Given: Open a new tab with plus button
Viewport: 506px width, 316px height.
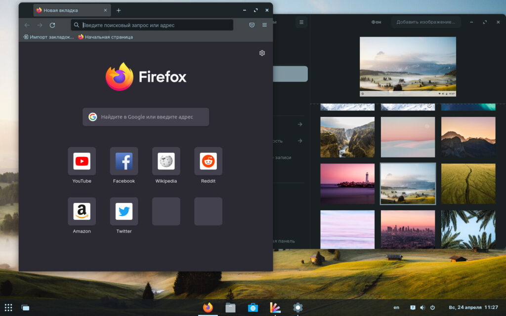Looking at the screenshot, I should 119,10.
